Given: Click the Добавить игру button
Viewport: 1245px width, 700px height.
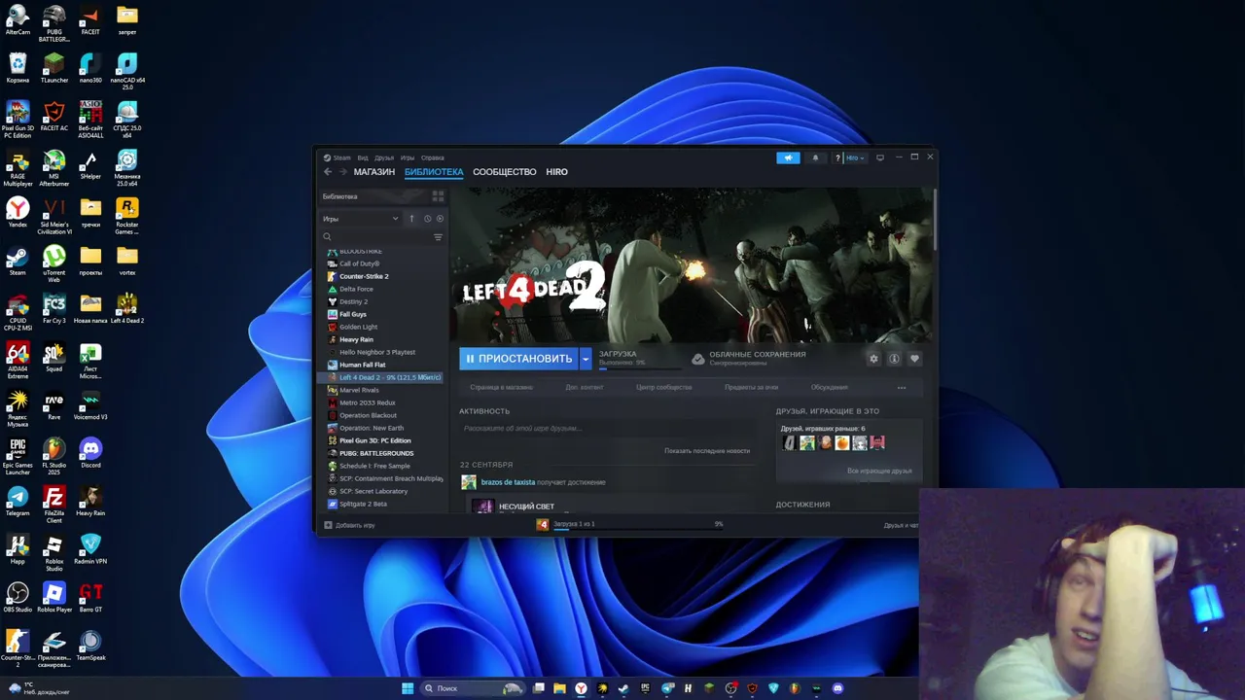Looking at the screenshot, I should [x=349, y=525].
